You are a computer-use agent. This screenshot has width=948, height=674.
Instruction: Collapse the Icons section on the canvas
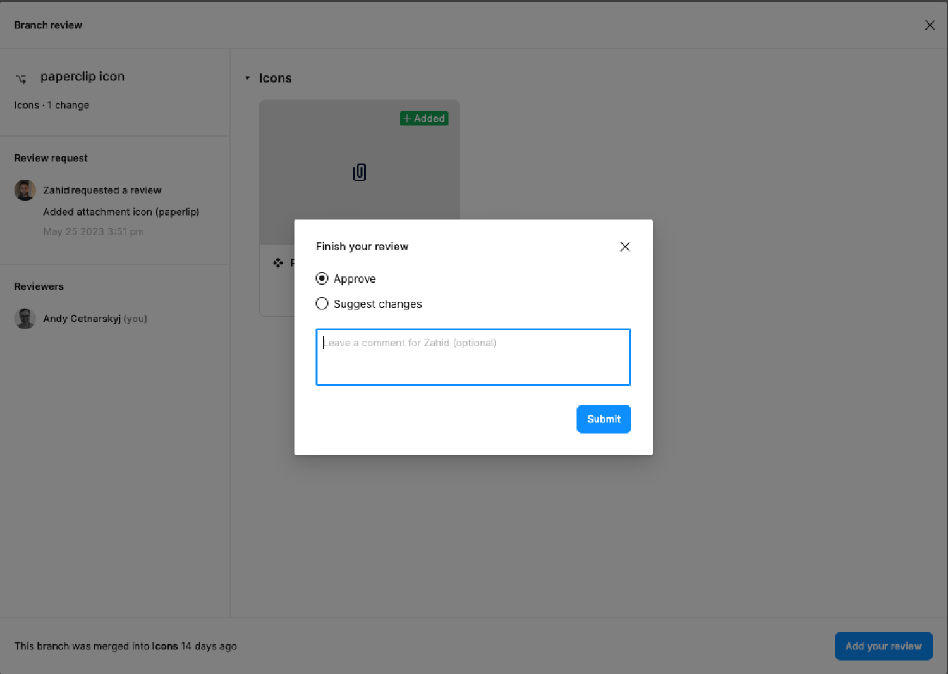(247, 78)
